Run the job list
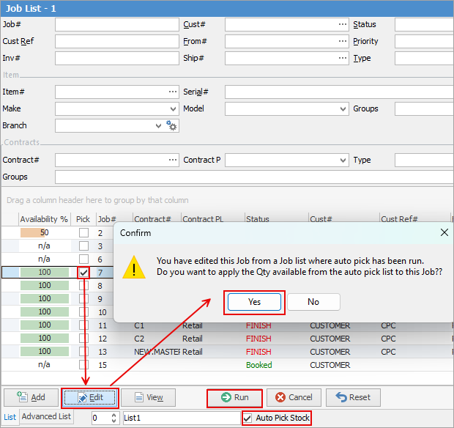This screenshot has height=428, width=454. pos(234,397)
